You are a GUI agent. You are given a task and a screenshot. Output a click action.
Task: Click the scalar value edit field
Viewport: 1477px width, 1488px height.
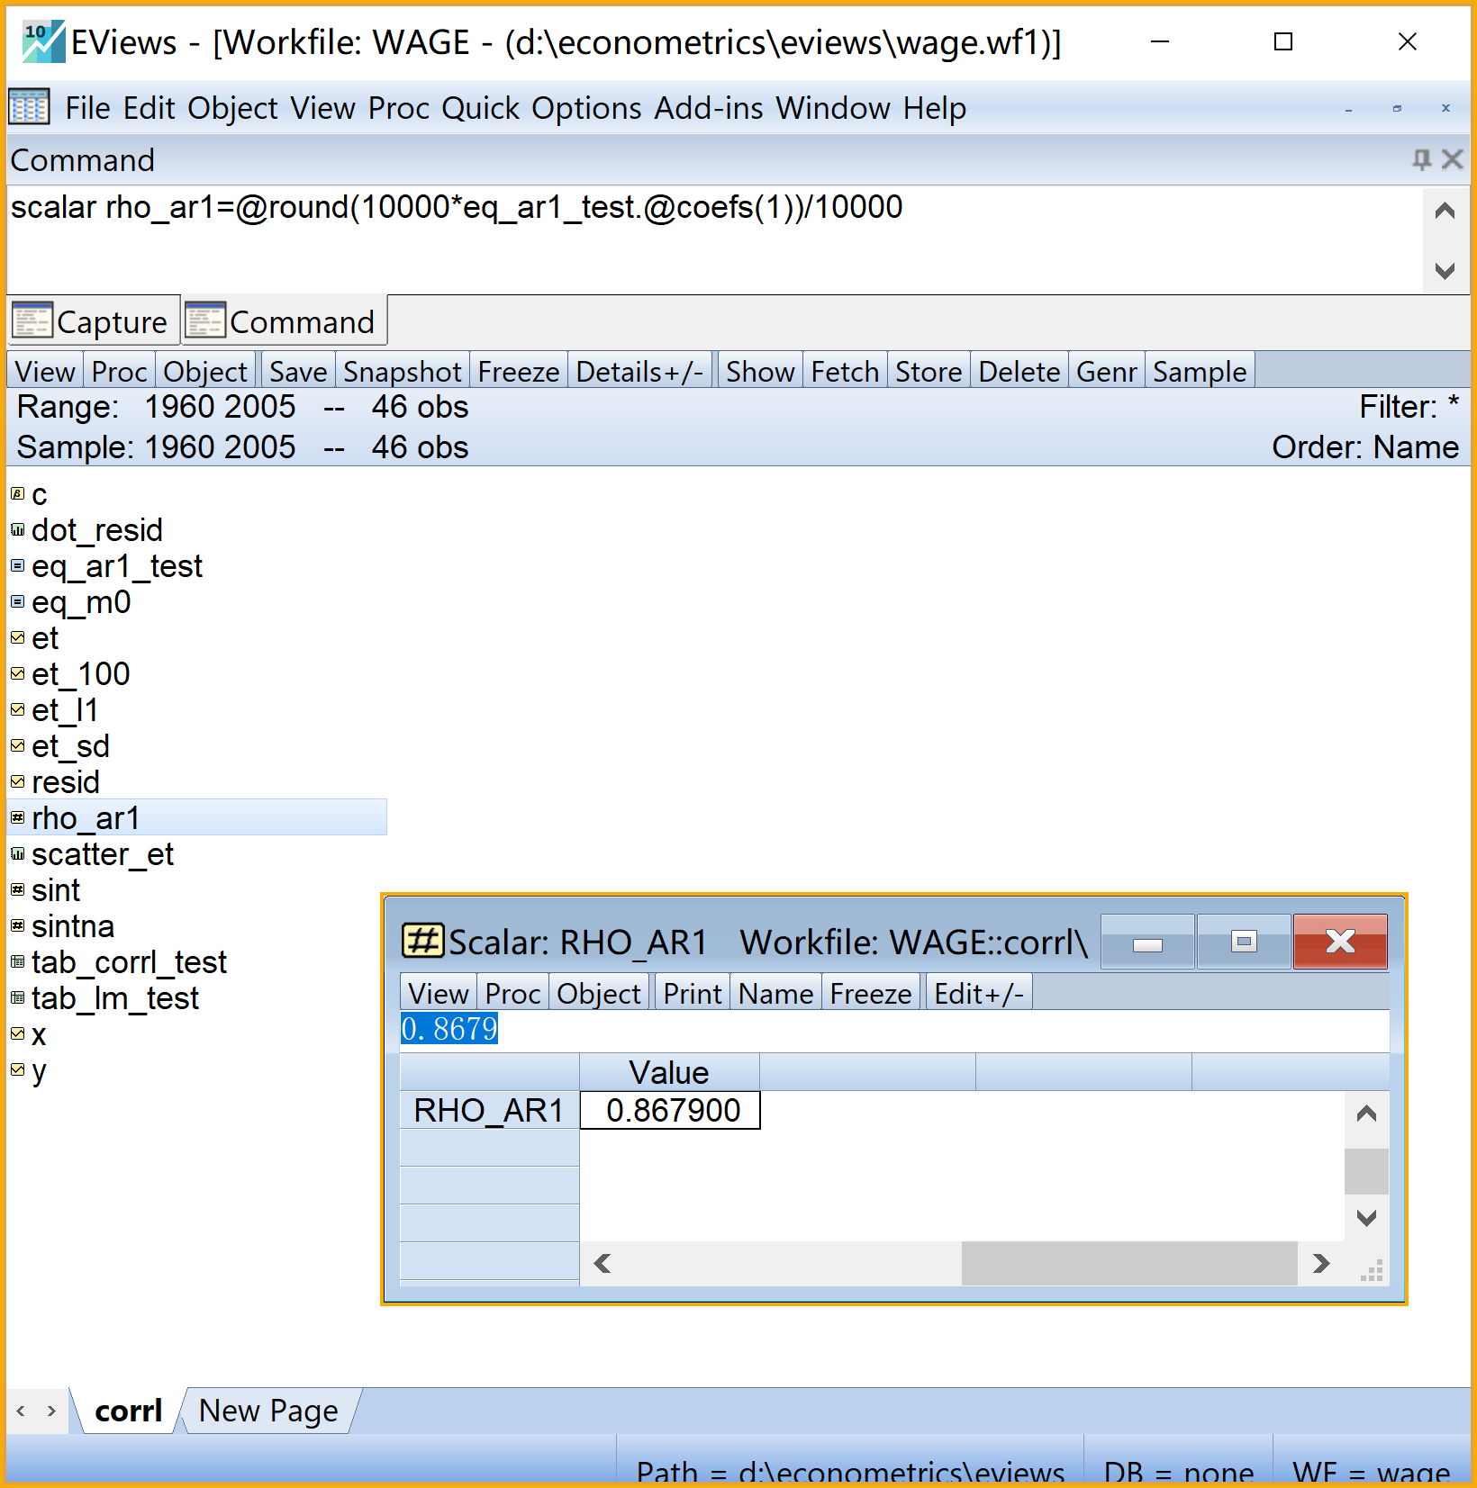pyautogui.click(x=892, y=1029)
